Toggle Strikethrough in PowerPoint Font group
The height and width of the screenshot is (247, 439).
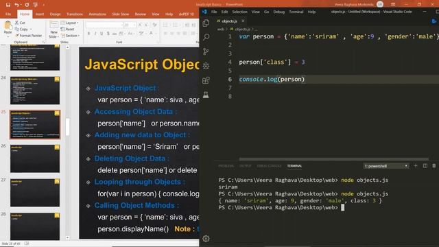(x=115, y=34)
